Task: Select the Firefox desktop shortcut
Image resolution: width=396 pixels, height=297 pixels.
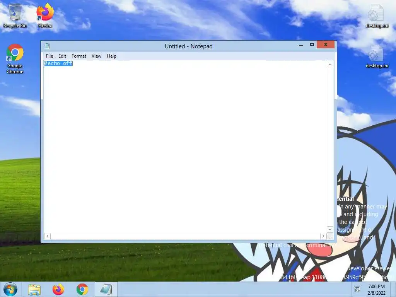Action: click(45, 15)
